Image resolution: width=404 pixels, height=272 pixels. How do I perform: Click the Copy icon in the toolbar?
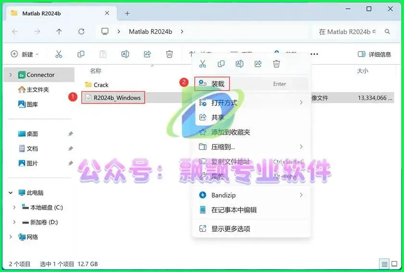[x=81, y=54]
